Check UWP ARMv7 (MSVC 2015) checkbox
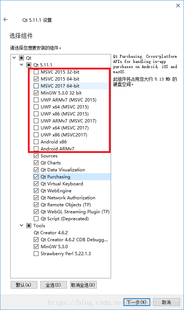The height and width of the screenshot is (310, 184). click(x=36, y=100)
